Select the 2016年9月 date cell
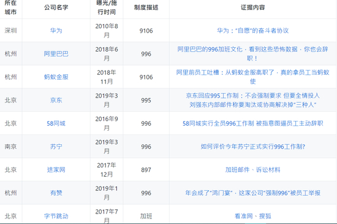This screenshot has width=337, height=224. pos(107,123)
